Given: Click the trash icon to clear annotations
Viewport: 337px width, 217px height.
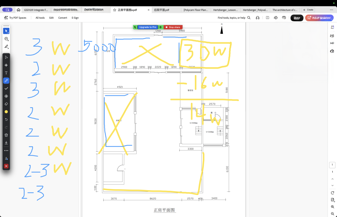Looking at the screenshot, I should [x=6, y=135].
